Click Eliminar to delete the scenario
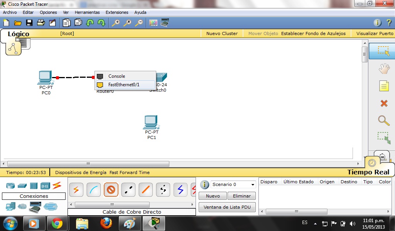Image resolution: width=395 pixels, height=231 pixels. pos(241,196)
